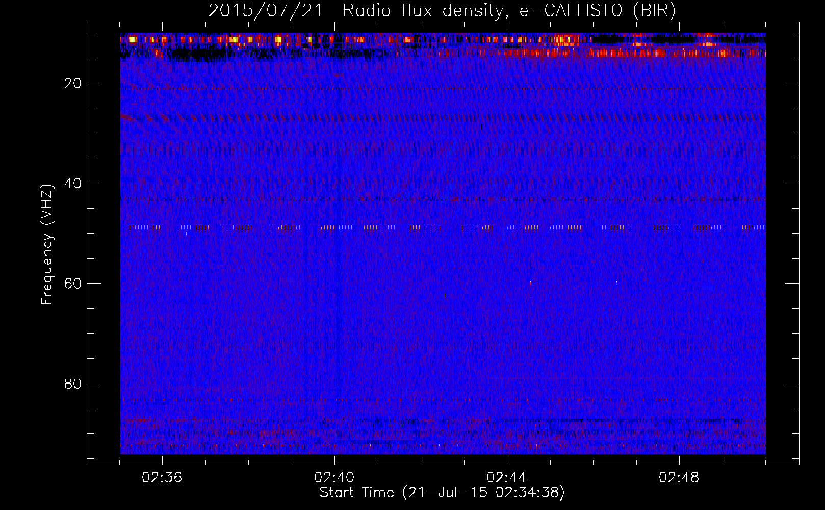The height and width of the screenshot is (510, 825).
Task: Click the 80 MHz frequency tick label
Action: [73, 384]
